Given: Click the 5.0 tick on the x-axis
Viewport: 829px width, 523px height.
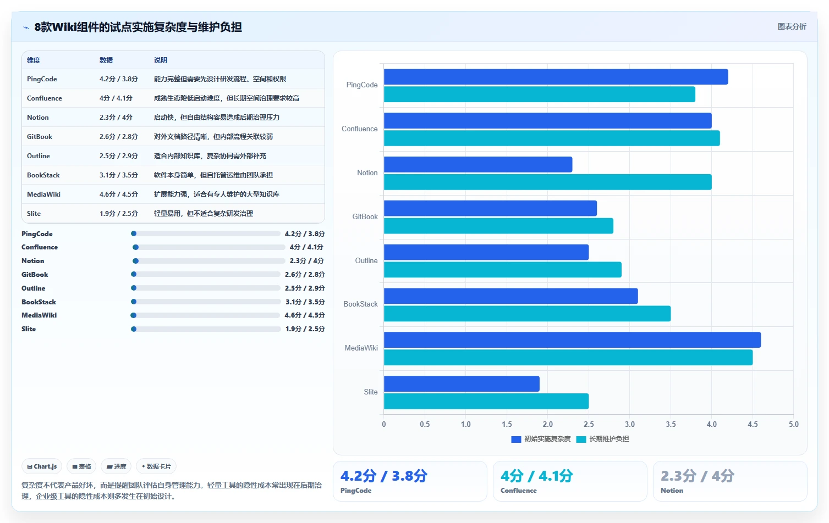Looking at the screenshot, I should pyautogui.click(x=793, y=424).
